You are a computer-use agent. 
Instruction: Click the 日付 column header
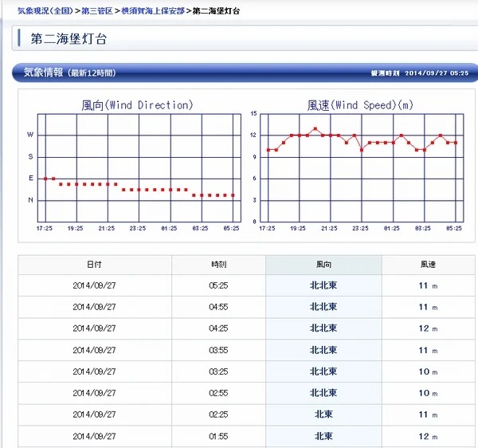pos(94,264)
